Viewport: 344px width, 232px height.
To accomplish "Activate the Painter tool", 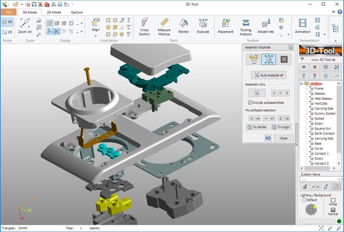I will [184, 26].
